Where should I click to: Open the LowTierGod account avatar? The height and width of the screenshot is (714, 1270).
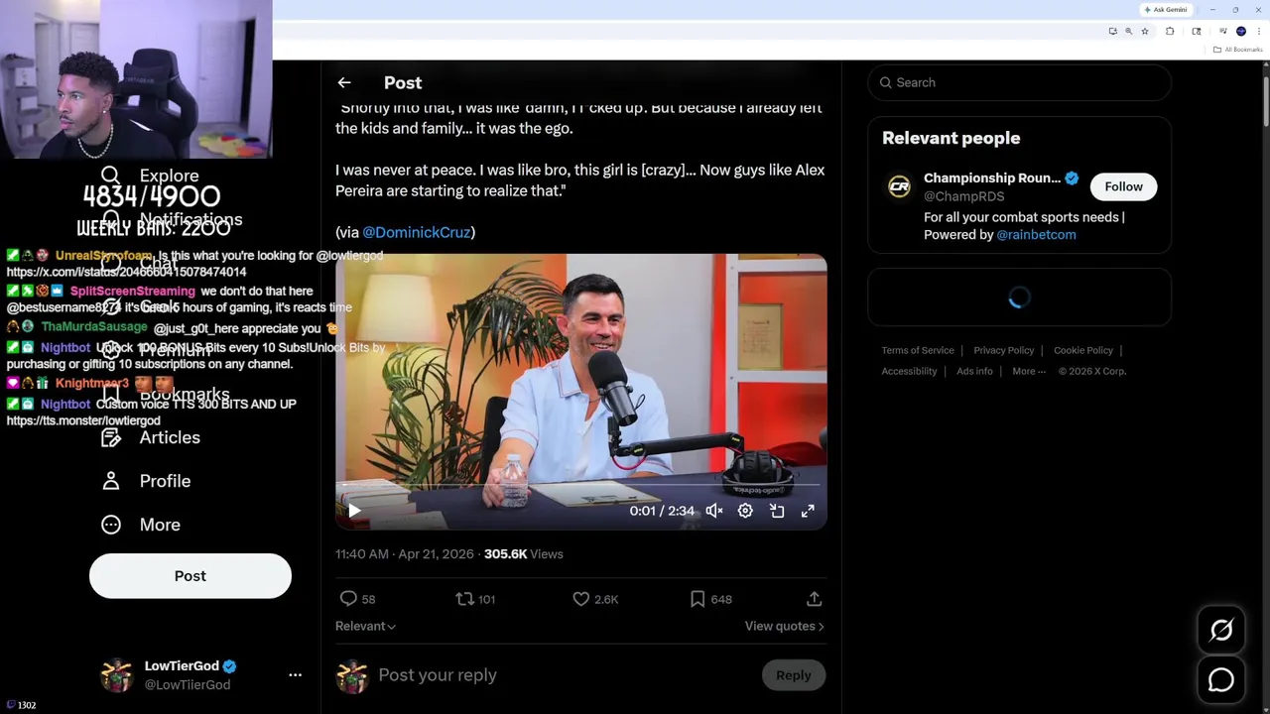(x=116, y=675)
